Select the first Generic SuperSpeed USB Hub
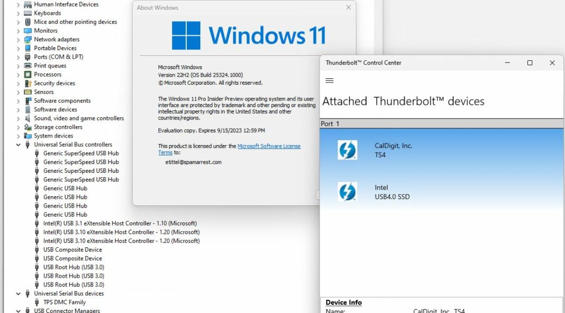Screen dimensions: 565x313 [x=81, y=153]
